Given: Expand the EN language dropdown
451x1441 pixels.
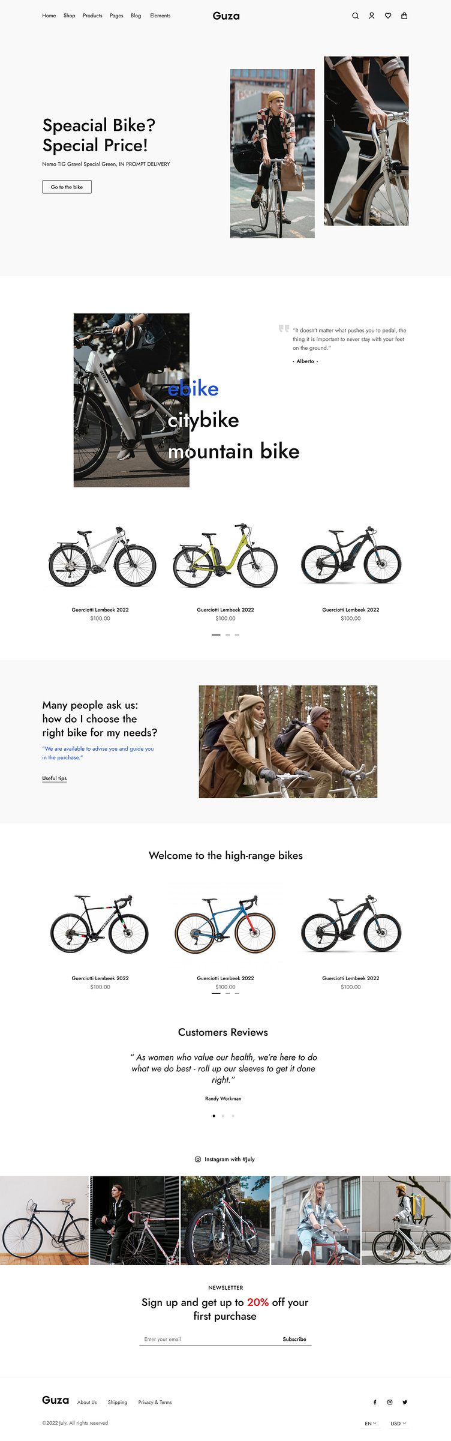Looking at the screenshot, I should tap(371, 1423).
